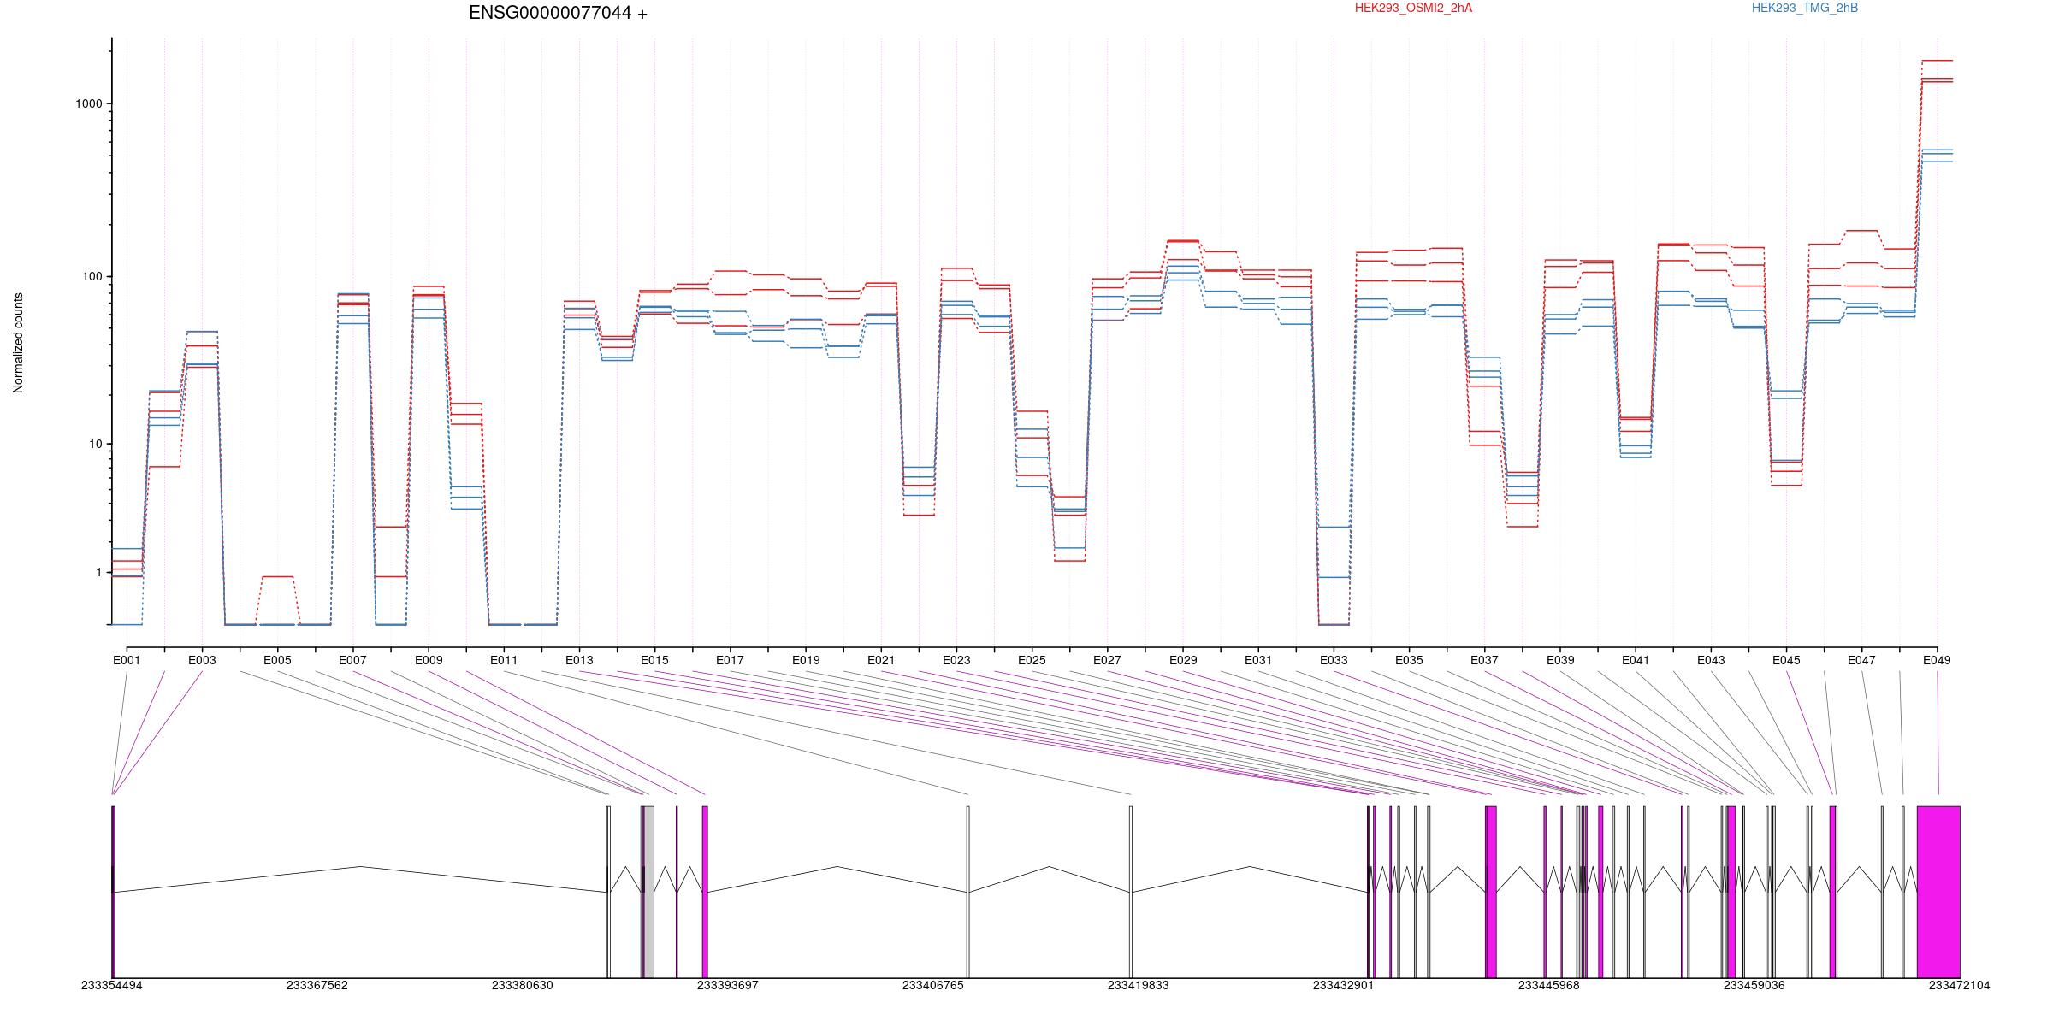Click exon label E017

pos(730,660)
